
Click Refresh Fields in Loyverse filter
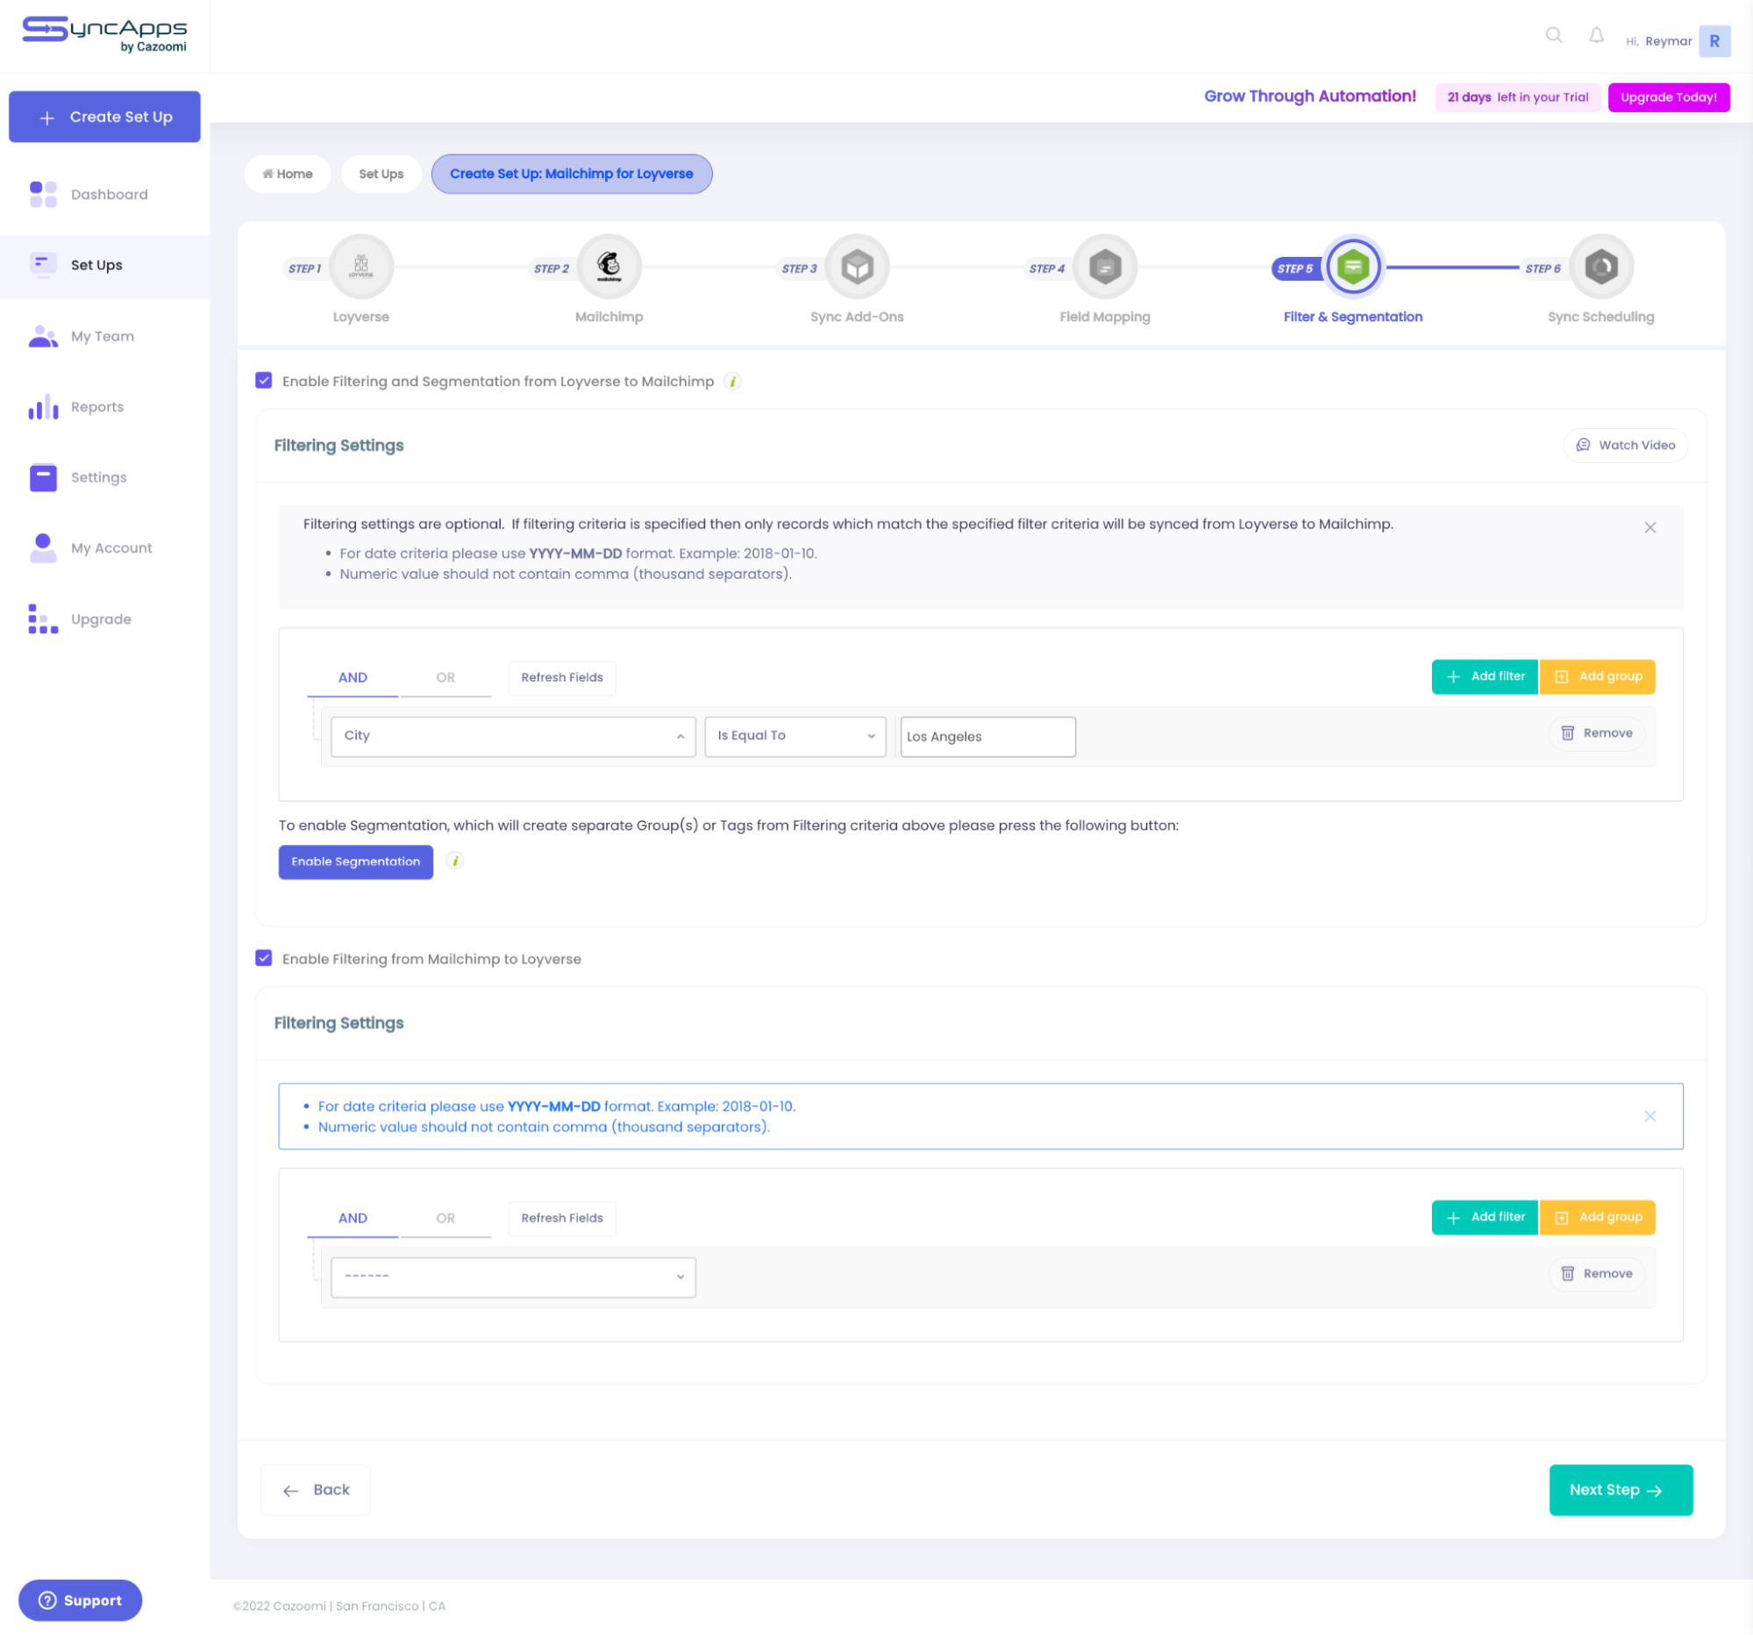(562, 677)
